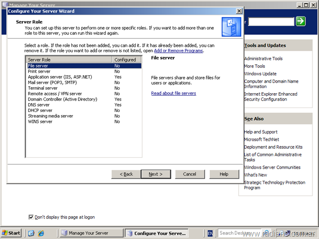Open the Windows Start menu
This screenshot has width=319, height=239.
pyautogui.click(x=11, y=233)
